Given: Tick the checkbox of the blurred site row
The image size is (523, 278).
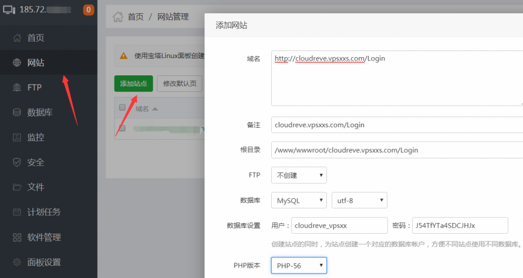Looking at the screenshot, I should tap(122, 128).
